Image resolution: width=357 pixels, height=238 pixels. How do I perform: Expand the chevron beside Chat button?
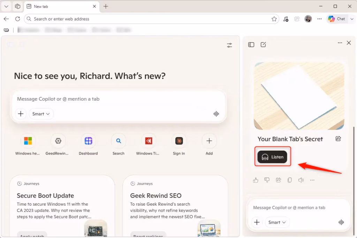[x=352, y=19]
